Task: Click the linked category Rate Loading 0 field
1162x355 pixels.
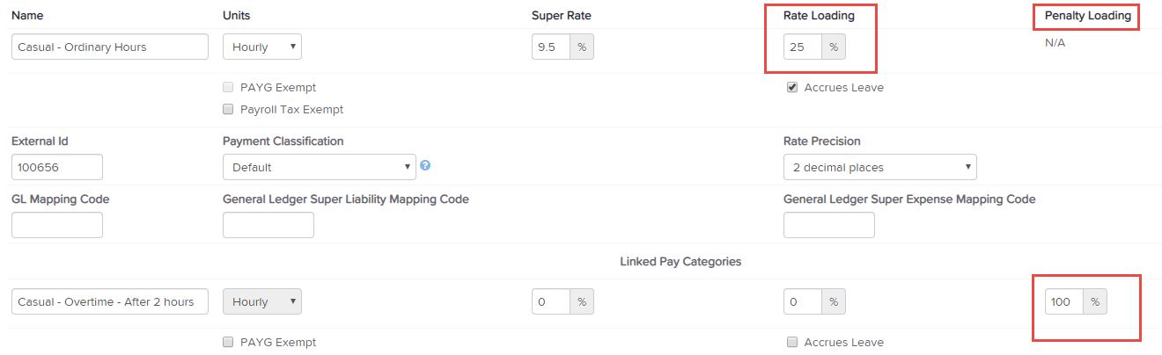Action: 803,301
